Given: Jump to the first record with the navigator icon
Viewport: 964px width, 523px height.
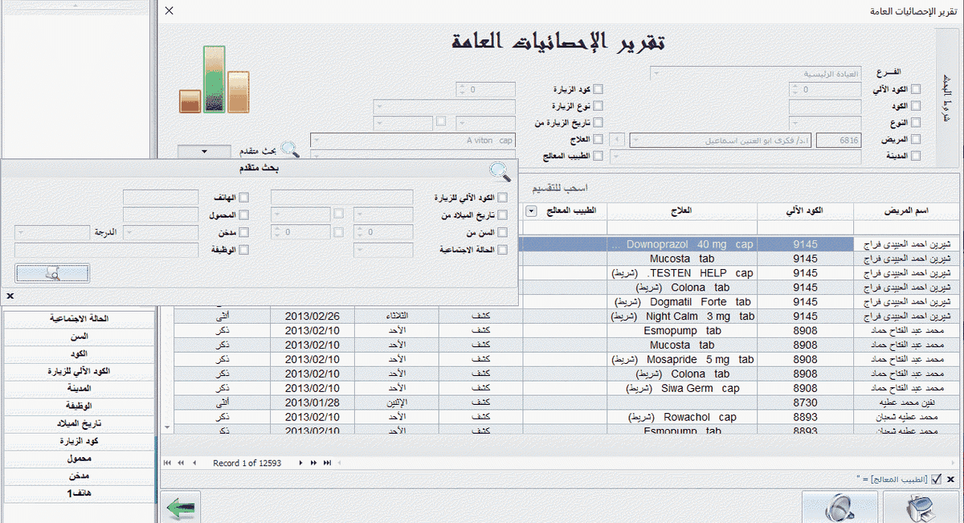Looking at the screenshot, I should click(x=166, y=463).
